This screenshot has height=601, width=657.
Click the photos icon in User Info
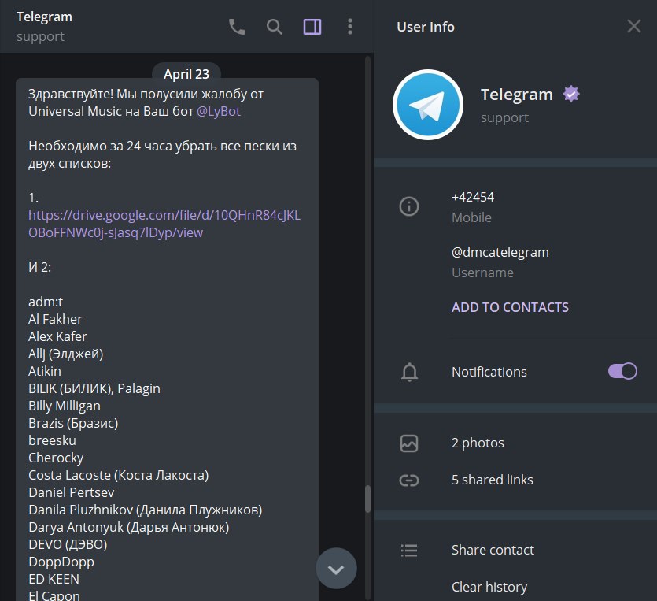tap(409, 443)
